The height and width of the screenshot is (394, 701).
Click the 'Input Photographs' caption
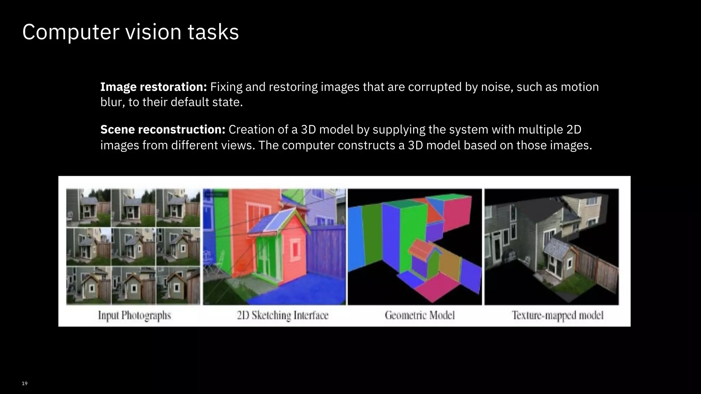point(135,315)
